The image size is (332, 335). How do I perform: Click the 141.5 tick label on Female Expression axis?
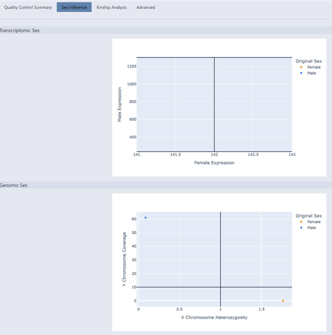coord(175,155)
